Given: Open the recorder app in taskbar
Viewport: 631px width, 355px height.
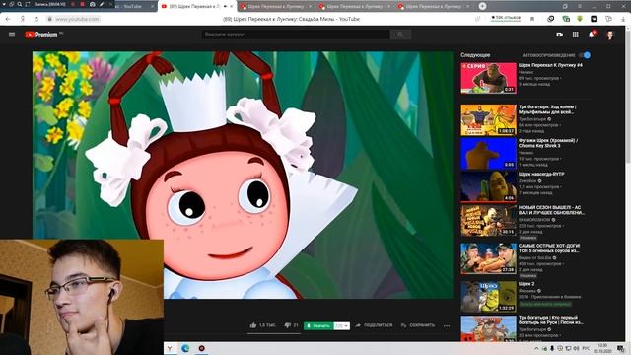Looking at the screenshot, I should coord(201,348).
